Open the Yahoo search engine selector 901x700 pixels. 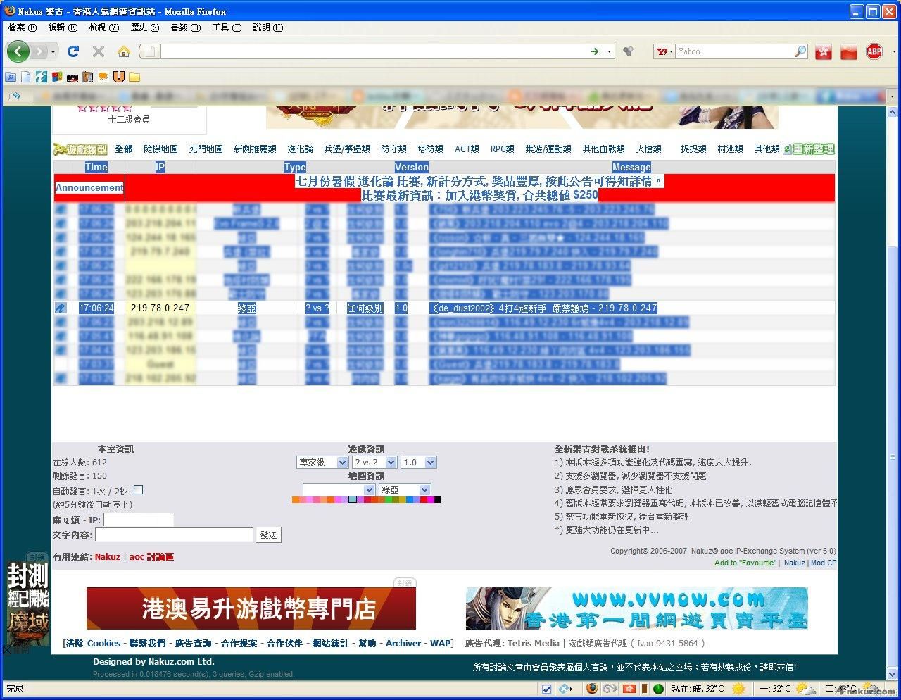[x=664, y=51]
